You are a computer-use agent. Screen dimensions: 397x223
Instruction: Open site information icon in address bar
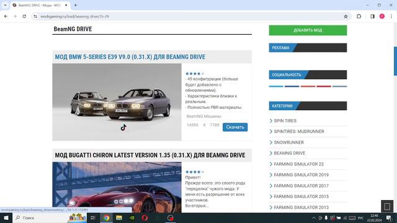pos(35,16)
